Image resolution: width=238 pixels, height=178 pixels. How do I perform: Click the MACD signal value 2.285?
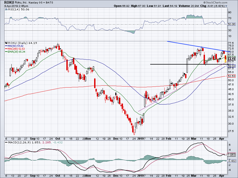(x=46, y=142)
